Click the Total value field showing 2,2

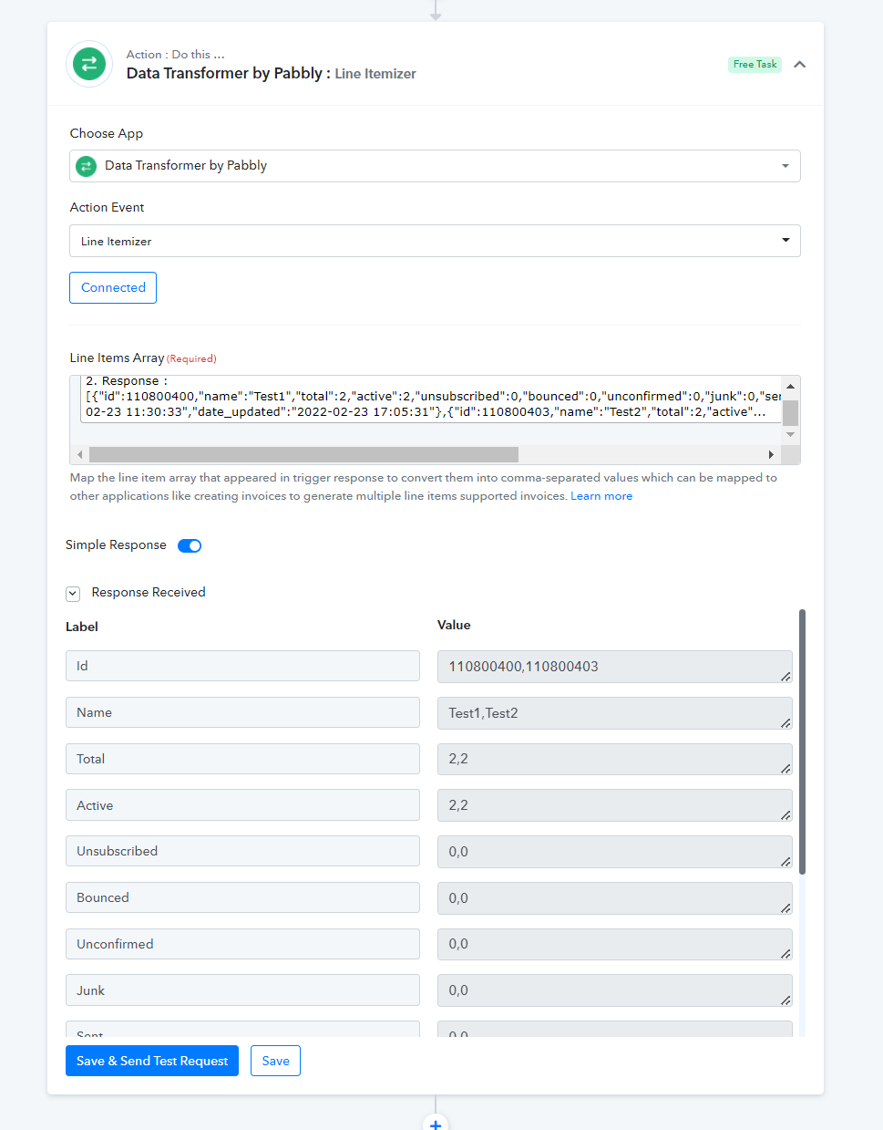[x=614, y=759]
